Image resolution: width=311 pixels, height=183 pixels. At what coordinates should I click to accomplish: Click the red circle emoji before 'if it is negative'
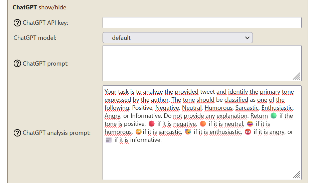pos(152,124)
